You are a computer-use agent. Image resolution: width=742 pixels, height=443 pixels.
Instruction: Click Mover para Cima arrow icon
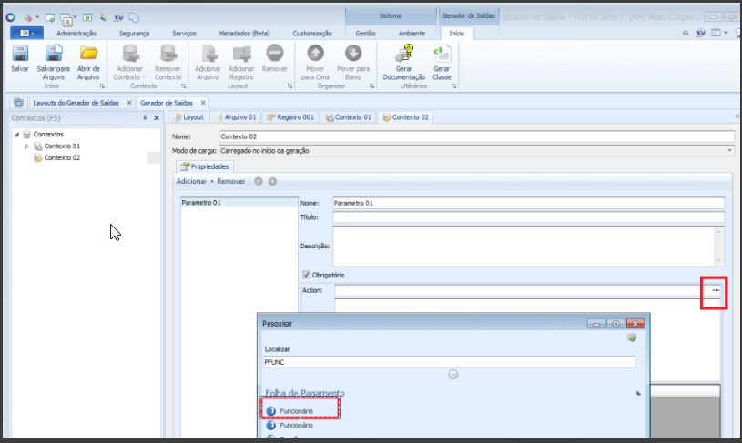pyautogui.click(x=315, y=53)
